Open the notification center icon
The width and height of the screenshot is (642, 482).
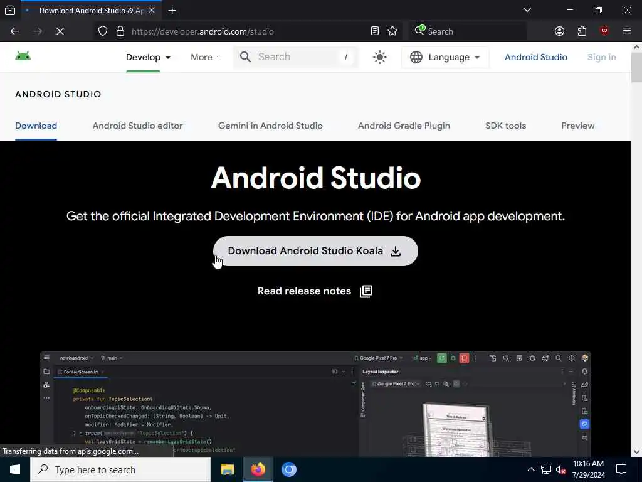[621, 469]
